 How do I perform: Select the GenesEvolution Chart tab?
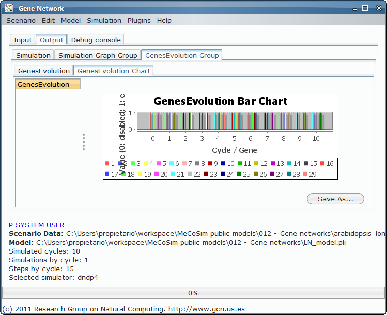114,71
